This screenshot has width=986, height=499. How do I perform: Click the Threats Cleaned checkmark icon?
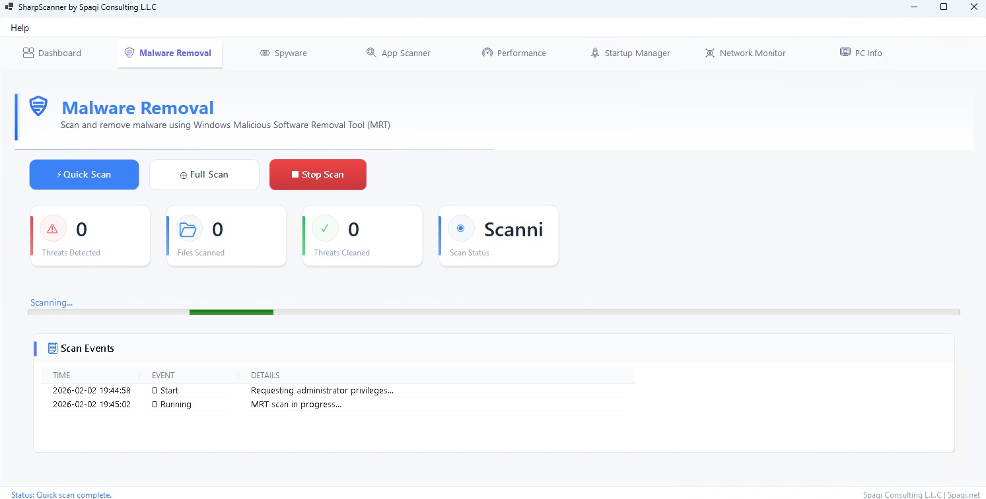tap(325, 228)
